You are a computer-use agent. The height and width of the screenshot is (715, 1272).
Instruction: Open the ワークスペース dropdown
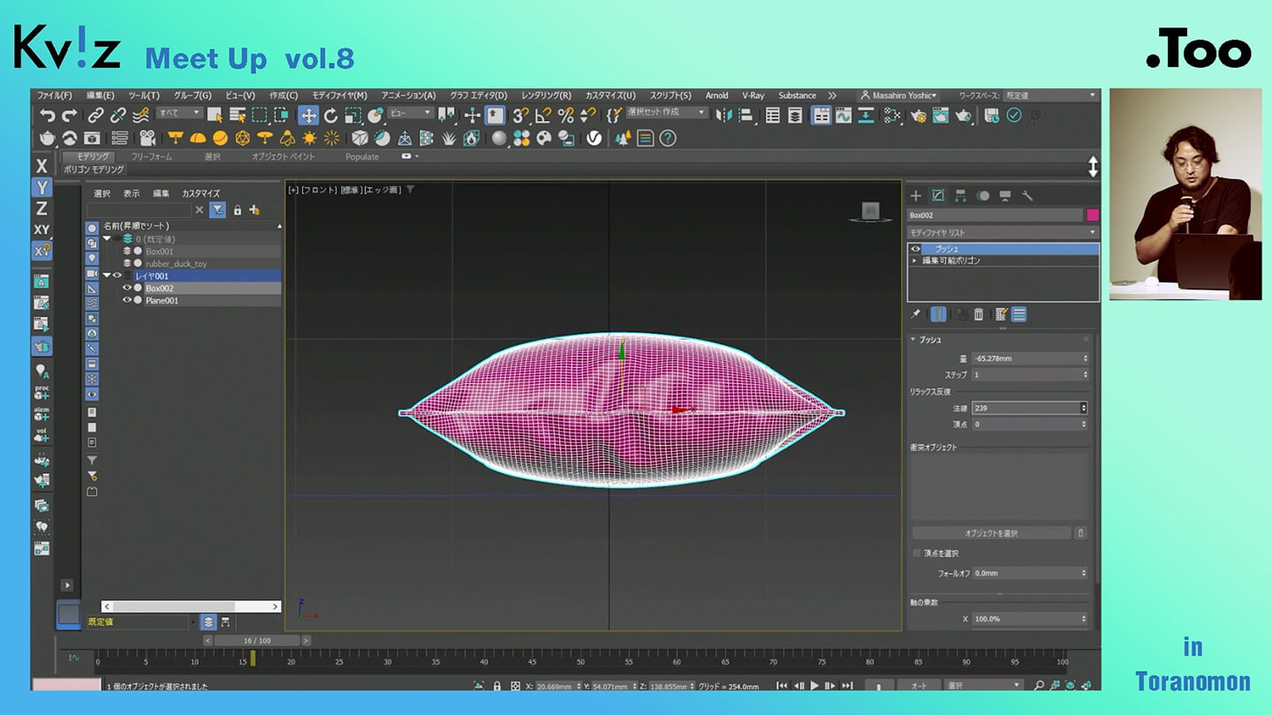tap(1051, 95)
